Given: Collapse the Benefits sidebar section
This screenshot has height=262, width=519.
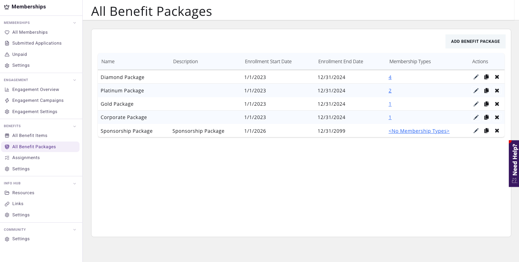Looking at the screenshot, I should coord(75,126).
